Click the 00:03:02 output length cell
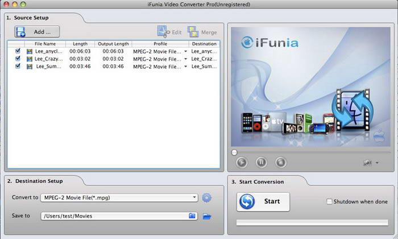Viewport: 398px width, 239px height. [113, 59]
